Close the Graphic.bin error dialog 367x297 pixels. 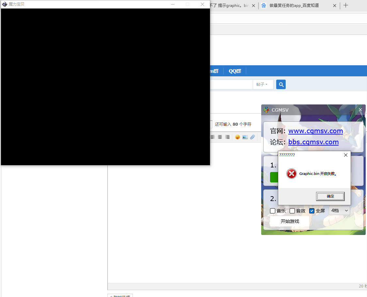click(346, 155)
